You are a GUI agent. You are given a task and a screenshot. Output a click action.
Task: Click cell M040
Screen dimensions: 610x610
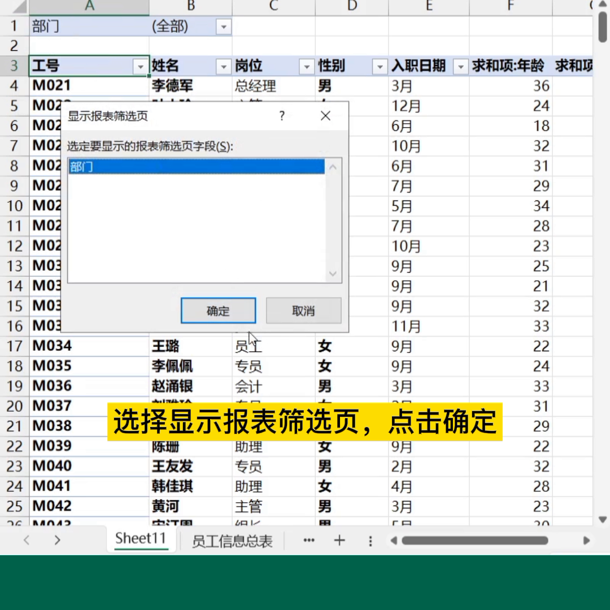point(89,466)
